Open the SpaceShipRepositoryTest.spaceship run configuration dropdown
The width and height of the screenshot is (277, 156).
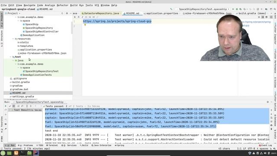pyautogui.click(x=203, y=9)
